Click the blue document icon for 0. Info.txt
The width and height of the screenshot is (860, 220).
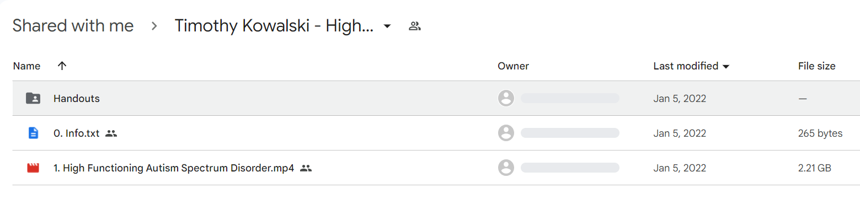(33, 133)
